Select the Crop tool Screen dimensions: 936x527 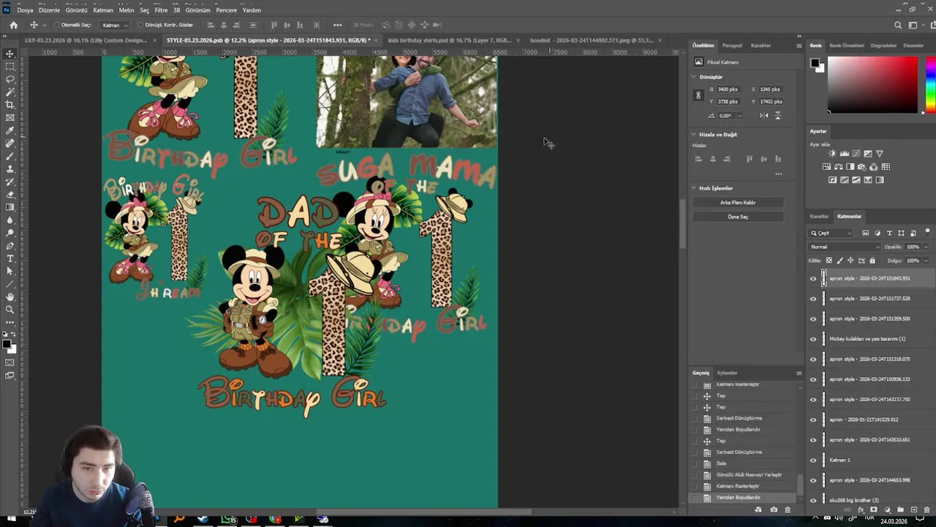click(10, 105)
